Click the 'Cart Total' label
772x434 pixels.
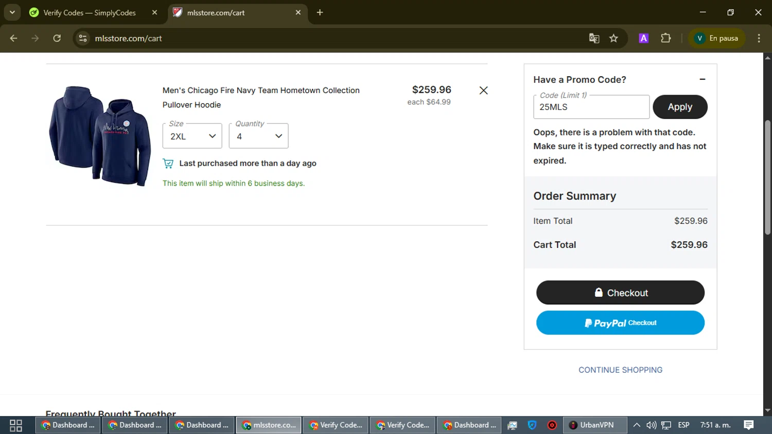[x=554, y=245]
